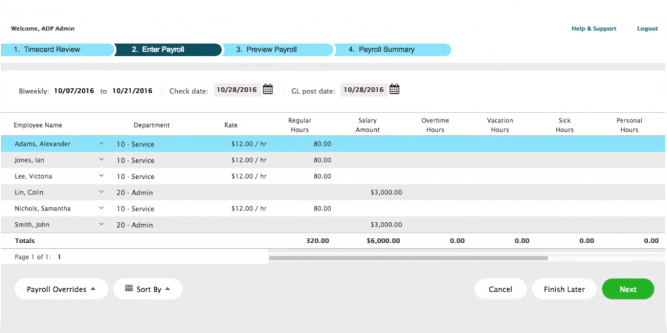Open the dropdown for Nichols, Samantha
This screenshot has width=667, height=333.
101,208
